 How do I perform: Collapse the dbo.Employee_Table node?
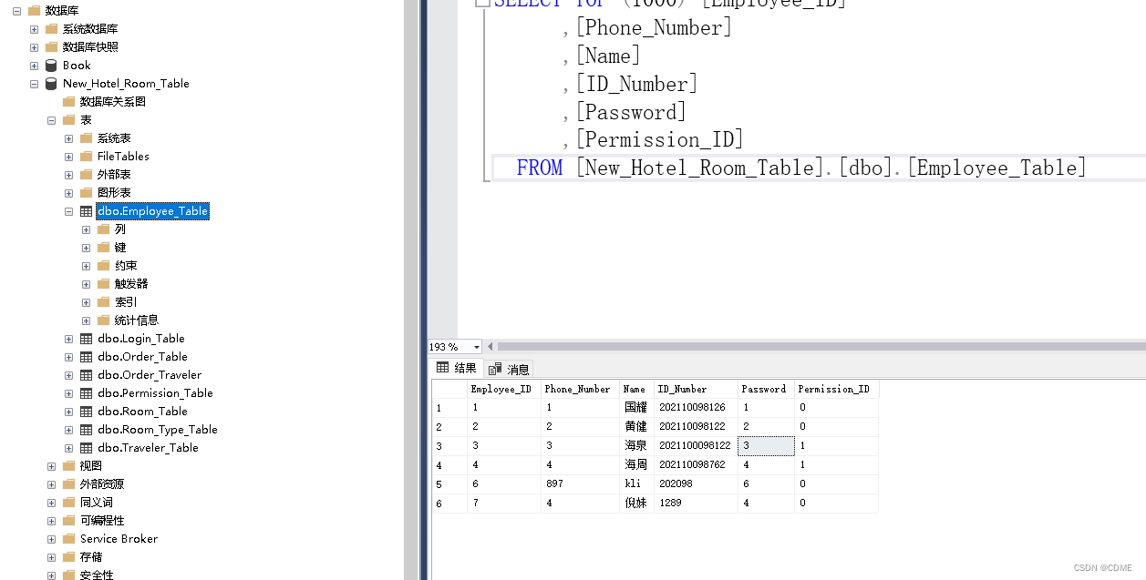click(69, 211)
